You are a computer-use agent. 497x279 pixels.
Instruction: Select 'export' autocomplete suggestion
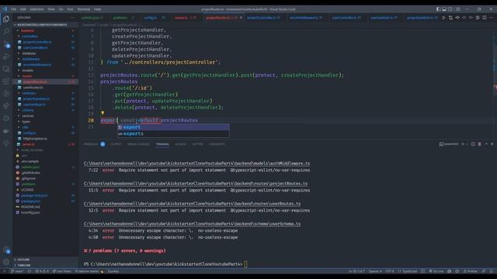pyautogui.click(x=173, y=127)
